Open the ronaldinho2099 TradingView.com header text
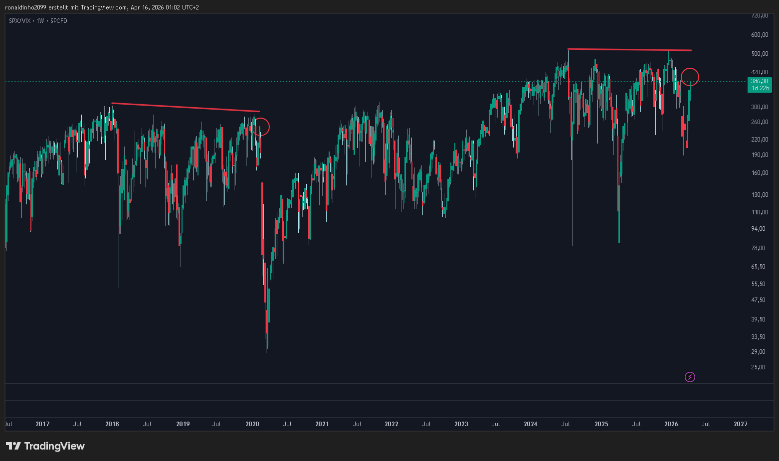 point(102,7)
